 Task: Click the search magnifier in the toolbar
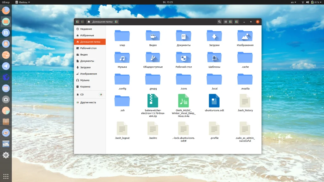coord(220,22)
